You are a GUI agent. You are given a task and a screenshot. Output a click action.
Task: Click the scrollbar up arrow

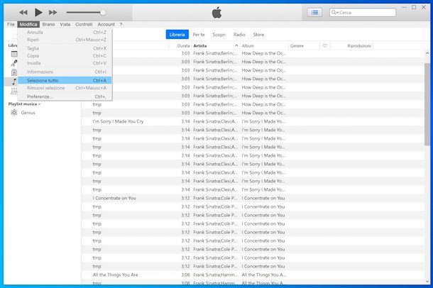427,53
